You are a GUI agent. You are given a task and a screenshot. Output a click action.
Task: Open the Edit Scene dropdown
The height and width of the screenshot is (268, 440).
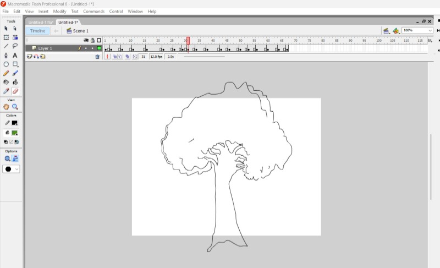386,31
